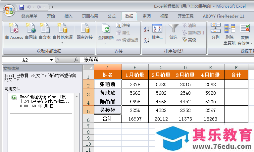The height and width of the screenshot is (152, 254).
Task: Click 编辑链接 edit links
Action: [127, 40]
